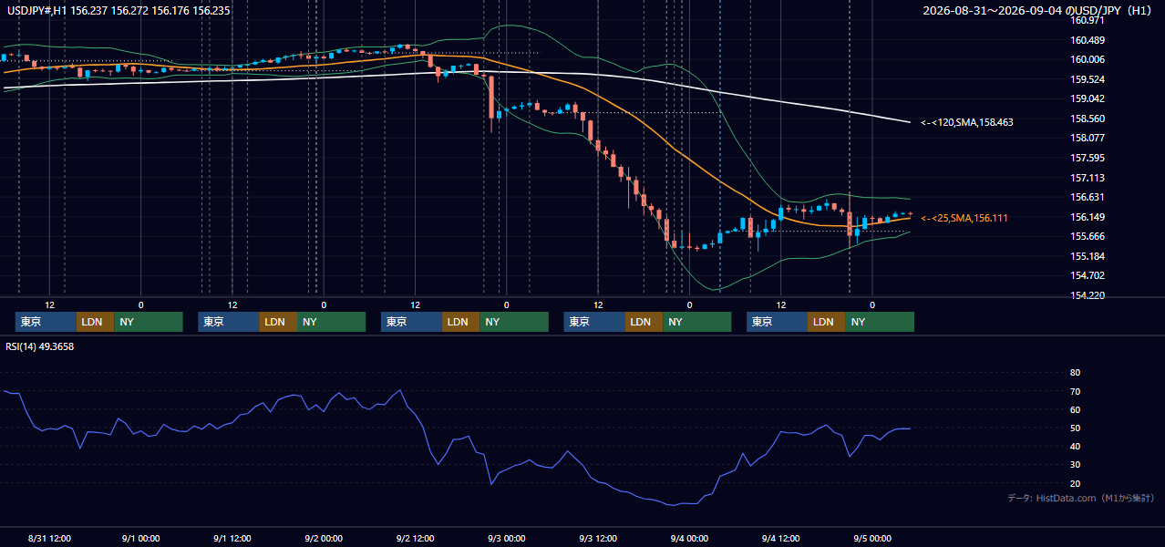
Task: Click the 156.631 price axis value
Action: (x=1088, y=198)
